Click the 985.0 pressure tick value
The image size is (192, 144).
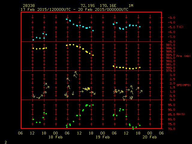pyautogui.click(x=171, y=51)
